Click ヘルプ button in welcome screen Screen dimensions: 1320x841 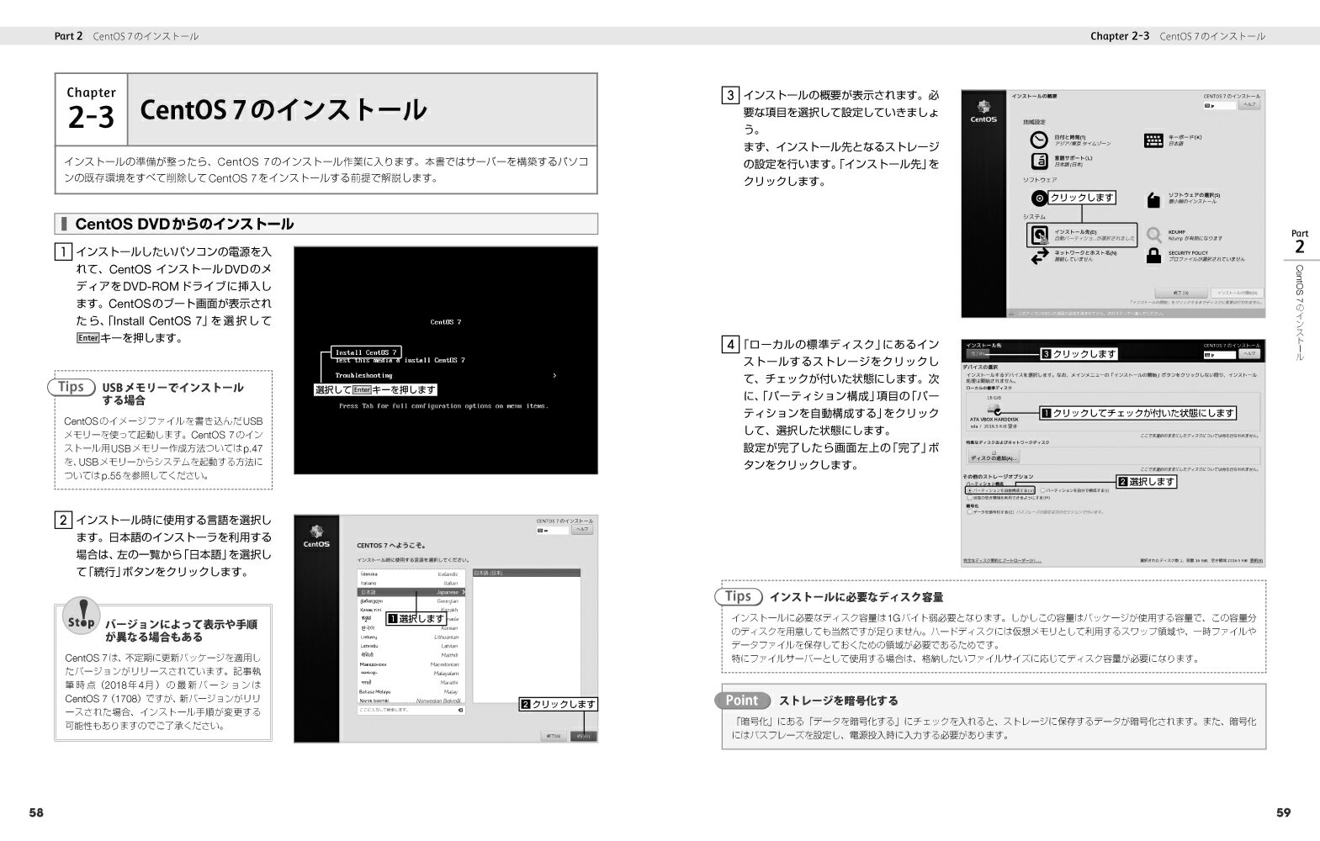coord(582,530)
